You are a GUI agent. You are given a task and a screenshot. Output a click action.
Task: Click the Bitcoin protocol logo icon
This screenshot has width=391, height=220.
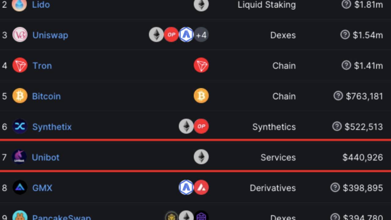point(20,96)
